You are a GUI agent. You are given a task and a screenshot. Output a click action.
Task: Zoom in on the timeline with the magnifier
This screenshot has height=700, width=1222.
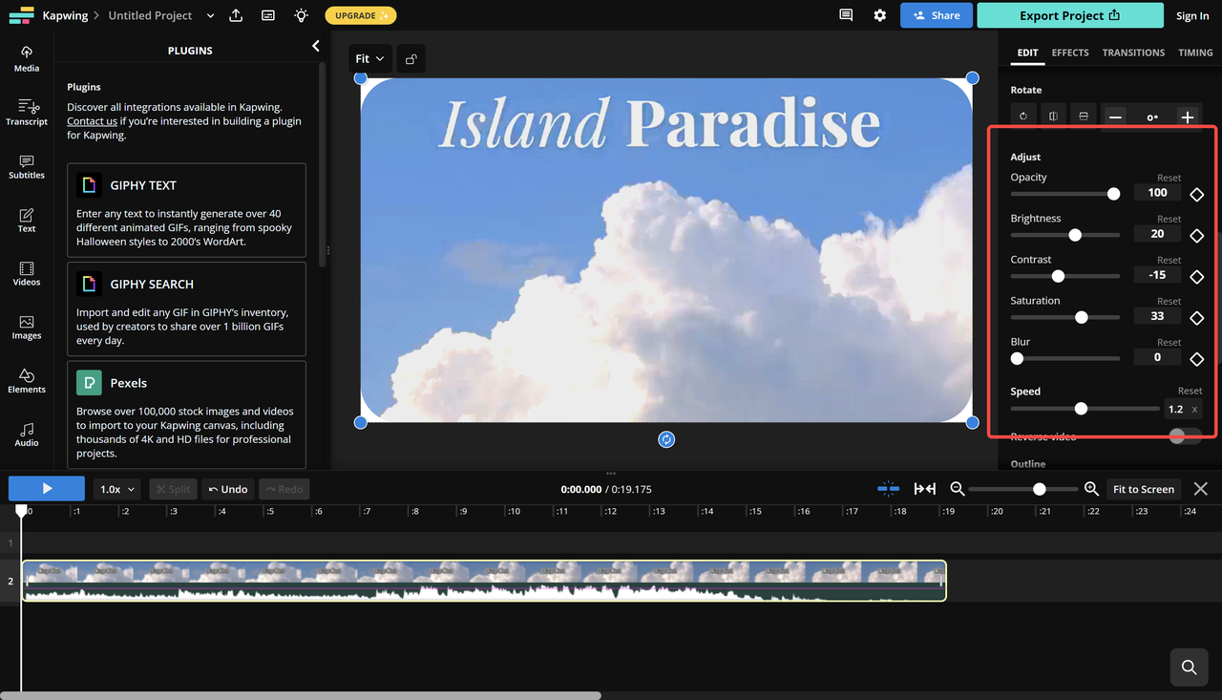click(x=1091, y=488)
